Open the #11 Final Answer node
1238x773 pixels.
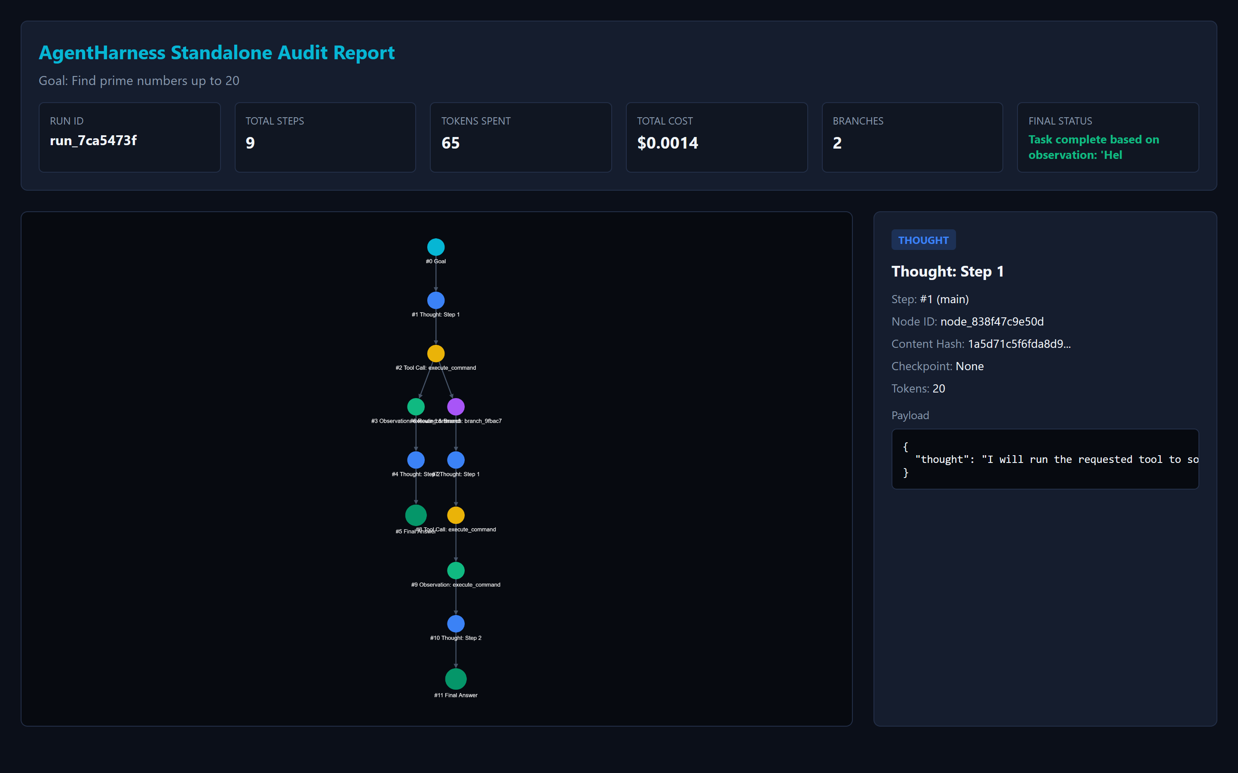(456, 679)
